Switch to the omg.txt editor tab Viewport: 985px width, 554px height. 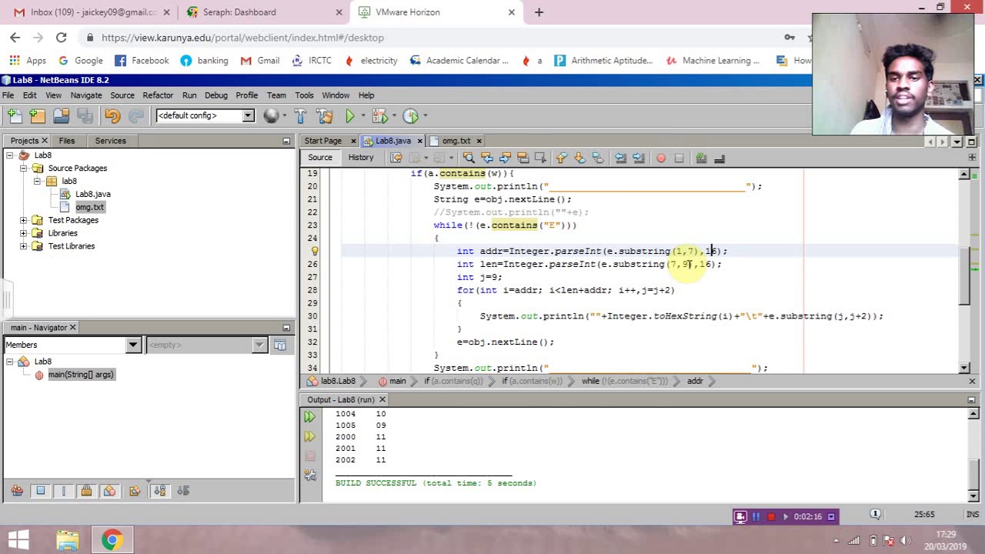(x=456, y=141)
